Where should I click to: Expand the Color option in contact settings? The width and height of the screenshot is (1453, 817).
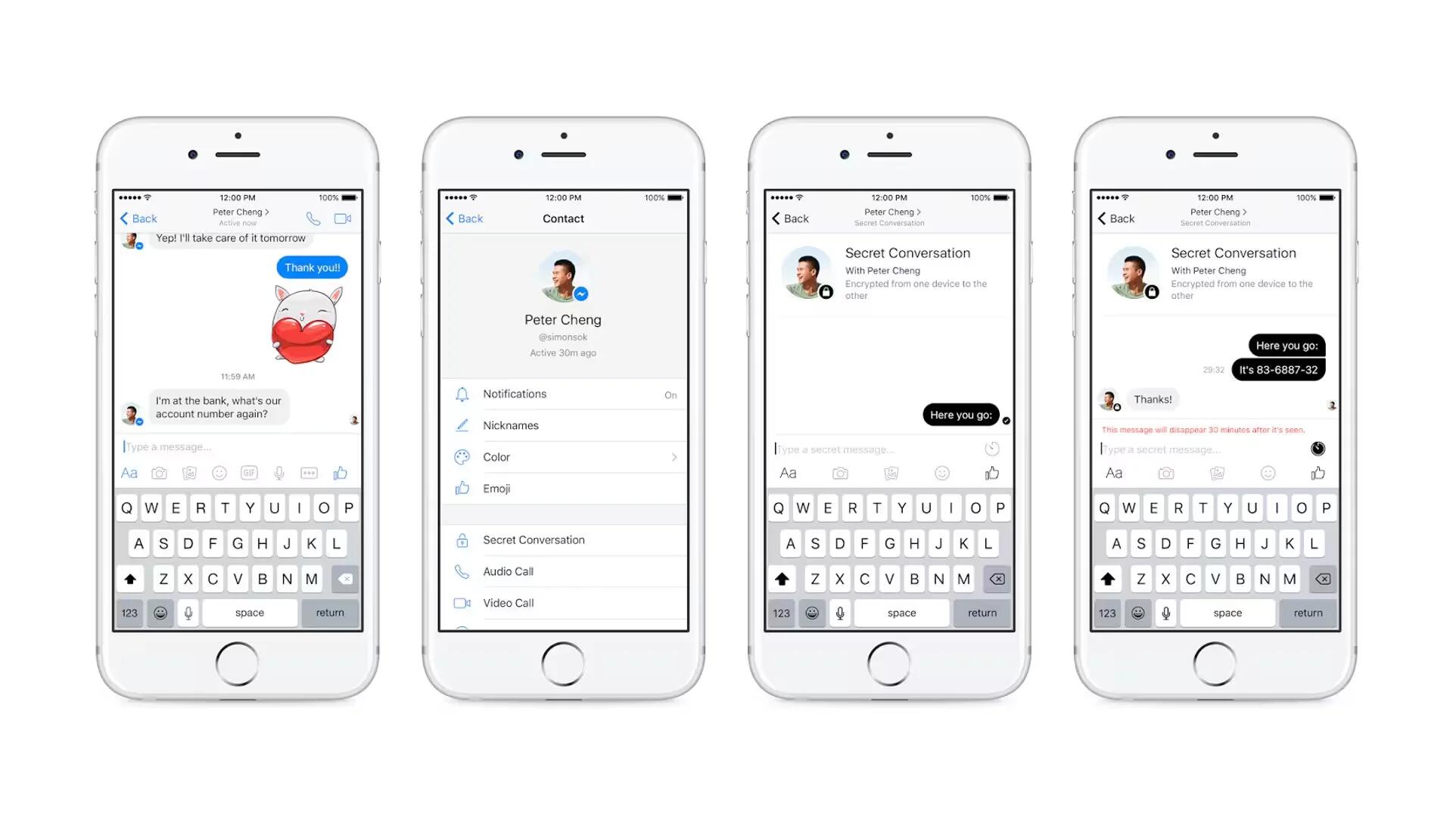[x=674, y=457]
